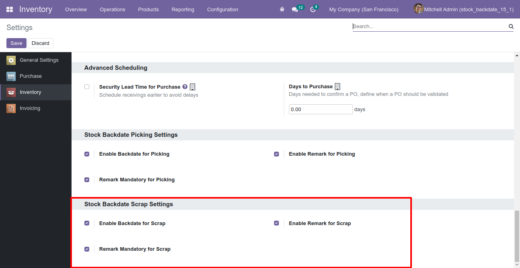
Task: Click company icon next to Days to Purchase
Action: coord(338,86)
